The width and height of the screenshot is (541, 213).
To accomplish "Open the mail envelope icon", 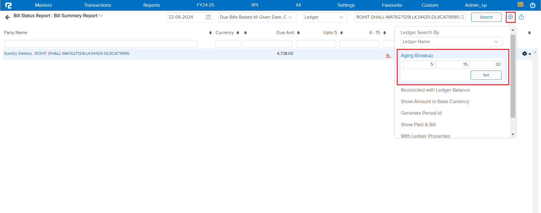I will pos(520,5).
